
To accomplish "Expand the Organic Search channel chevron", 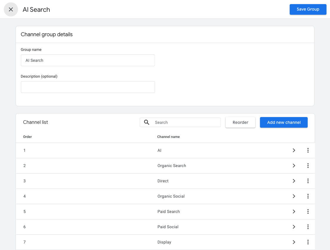I will pyautogui.click(x=294, y=166).
